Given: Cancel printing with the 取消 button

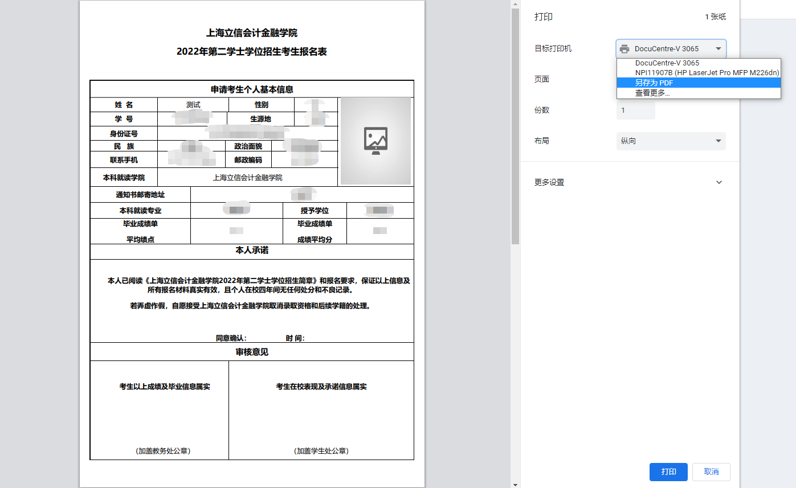Looking at the screenshot, I should [x=711, y=472].
